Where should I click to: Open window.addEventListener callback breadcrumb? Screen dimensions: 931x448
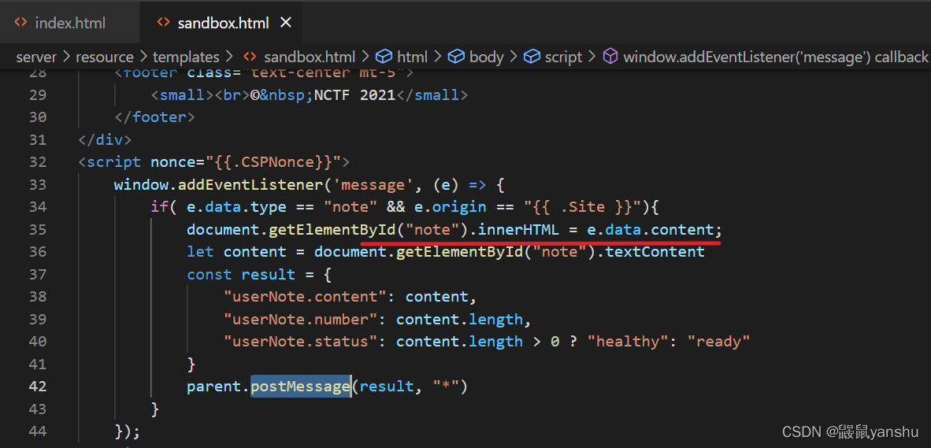coord(775,57)
